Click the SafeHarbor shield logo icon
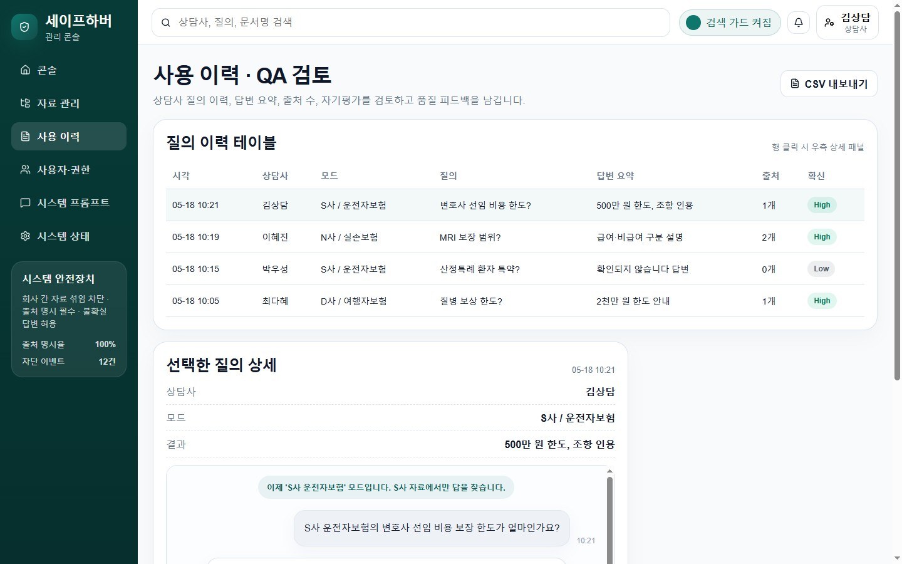Image resolution: width=902 pixels, height=564 pixels. tap(24, 27)
